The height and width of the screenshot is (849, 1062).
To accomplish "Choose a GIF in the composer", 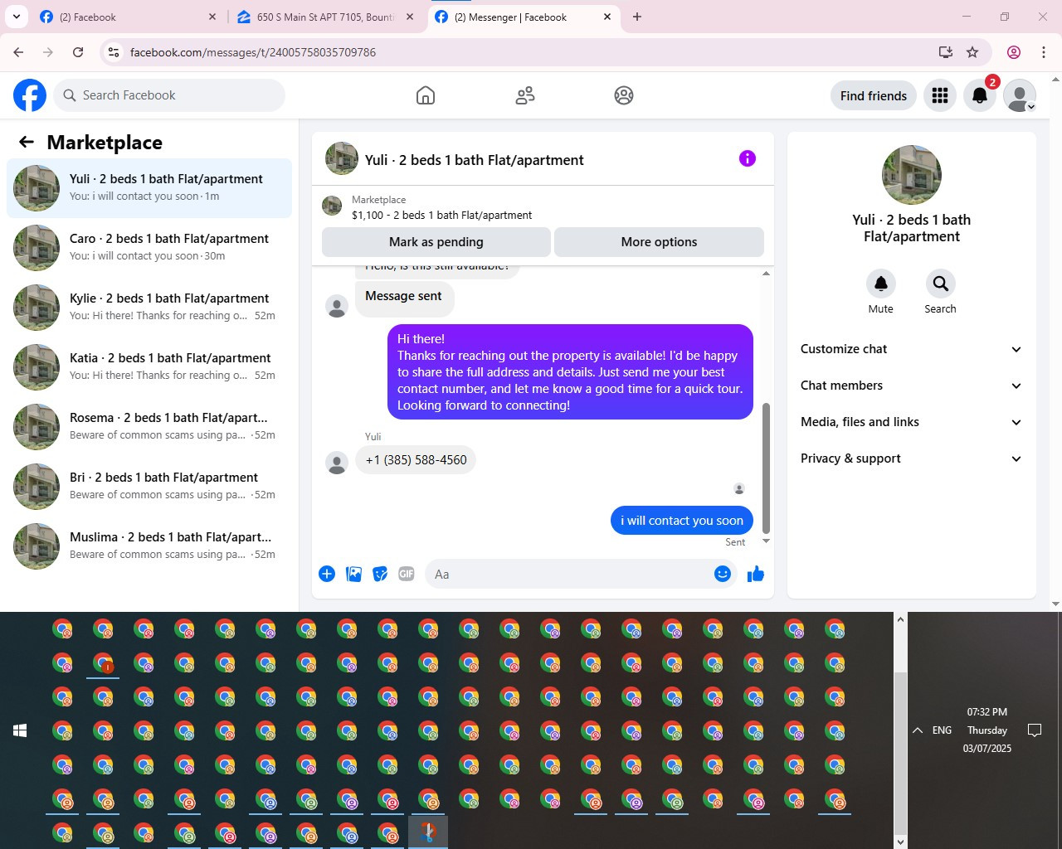I will click(x=407, y=574).
